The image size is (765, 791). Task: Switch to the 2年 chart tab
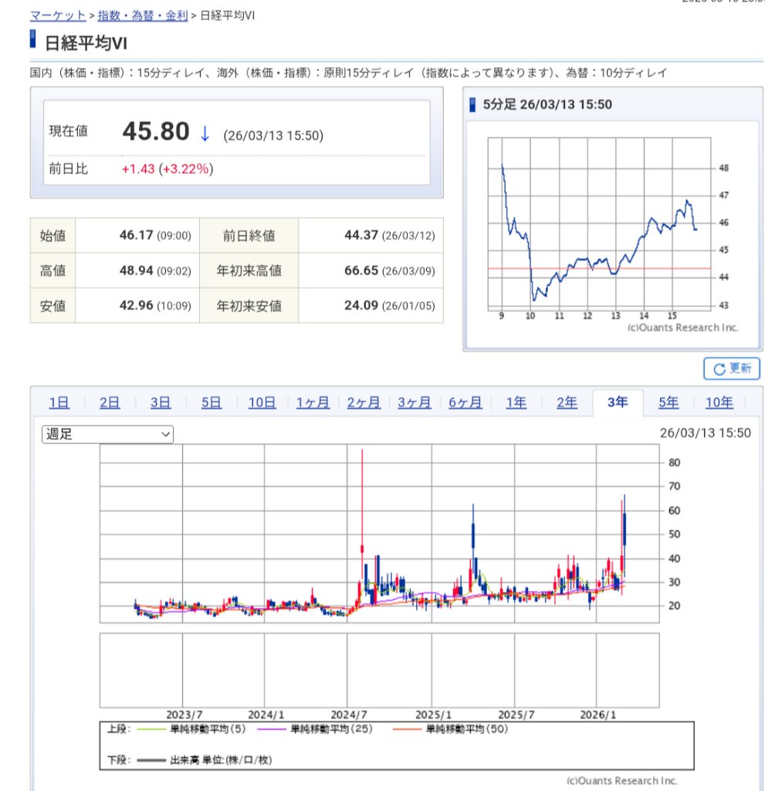pos(567,402)
